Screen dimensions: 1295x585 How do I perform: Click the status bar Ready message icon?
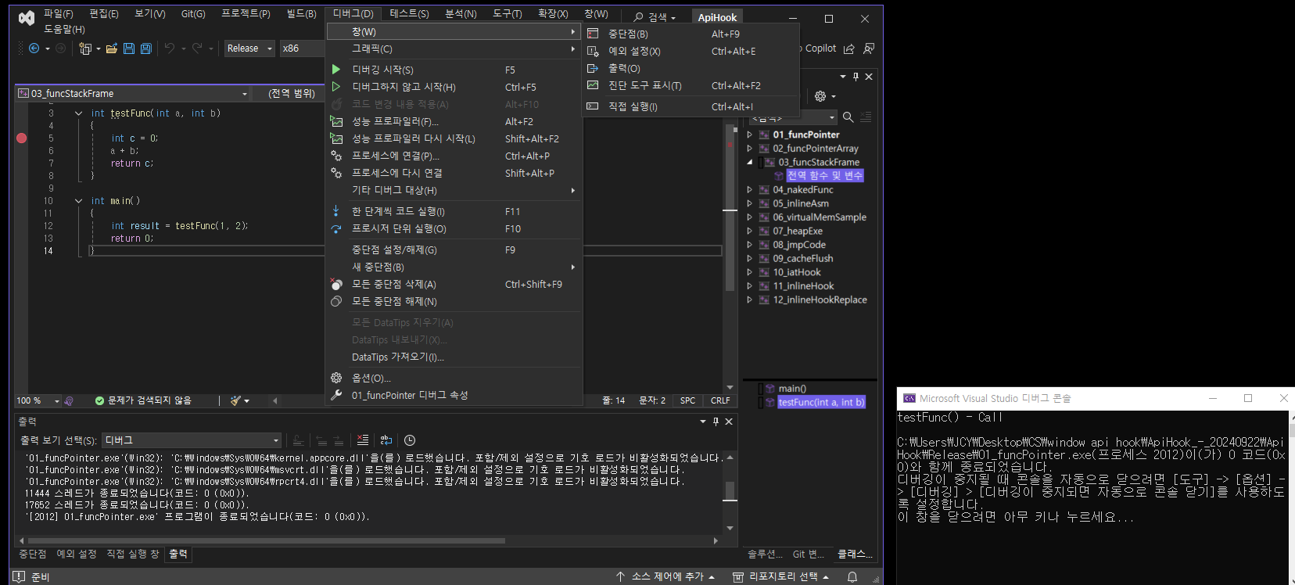[x=20, y=577]
